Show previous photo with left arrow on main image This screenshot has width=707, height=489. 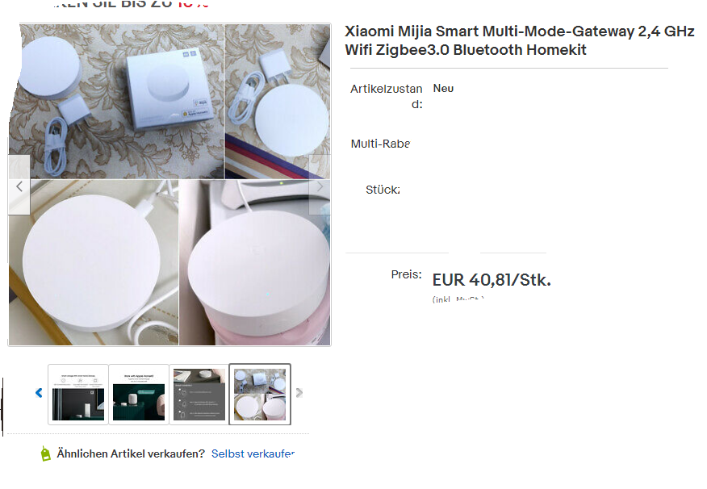(19, 186)
